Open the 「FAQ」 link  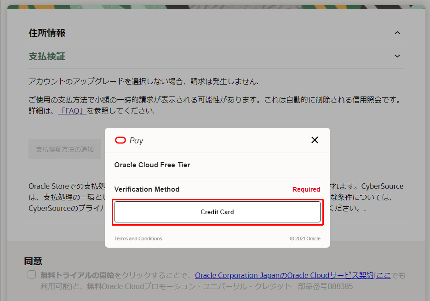[72, 111]
